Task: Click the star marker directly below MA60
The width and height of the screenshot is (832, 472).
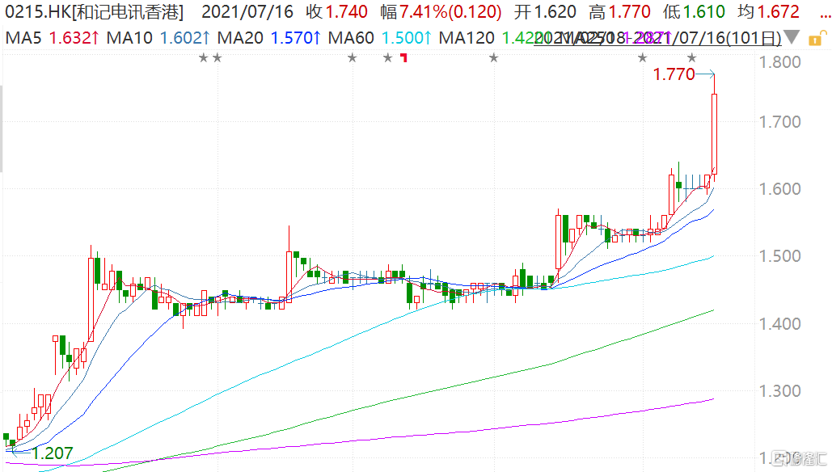Action: point(352,57)
